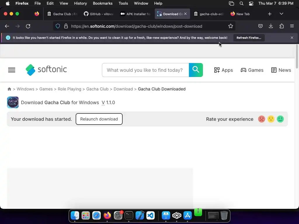Screen dimensions: 299x224
Task: Click the magnifier search button
Action: coord(196,70)
